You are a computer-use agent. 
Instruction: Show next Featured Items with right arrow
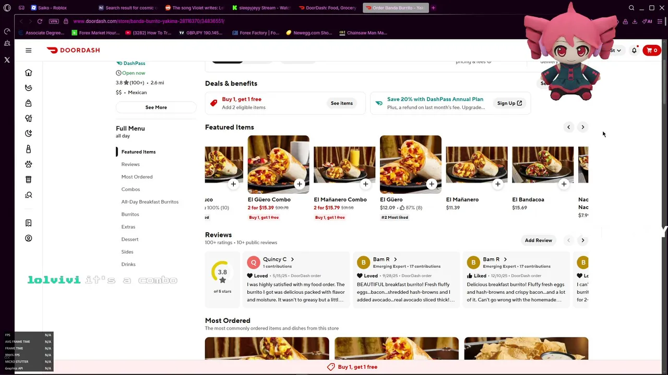pos(583,127)
